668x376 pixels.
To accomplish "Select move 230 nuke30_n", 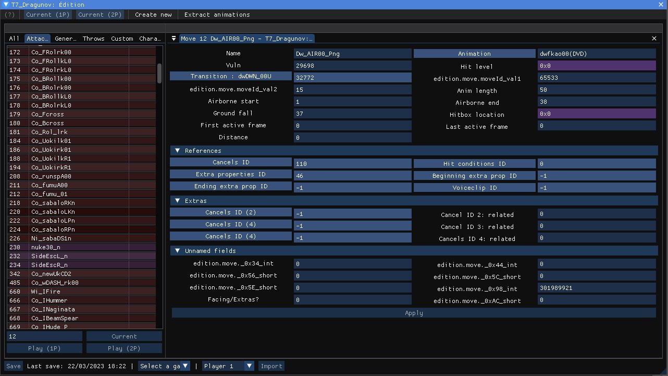I will pyautogui.click(x=81, y=247).
